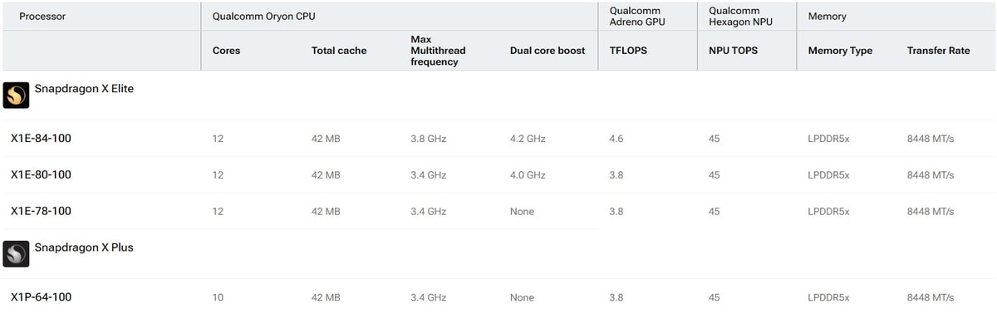Click the Transfer Rate column header
Viewport: 997px width, 333px height.
[x=938, y=51]
